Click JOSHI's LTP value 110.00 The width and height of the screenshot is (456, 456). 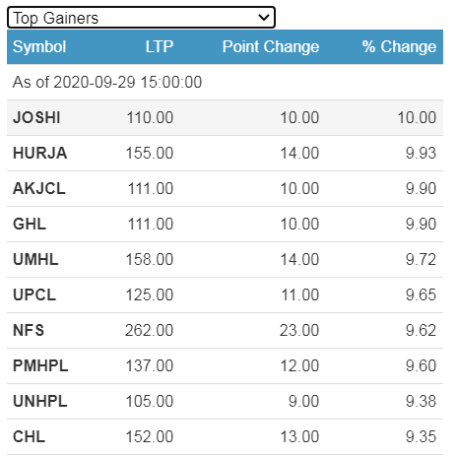click(150, 117)
